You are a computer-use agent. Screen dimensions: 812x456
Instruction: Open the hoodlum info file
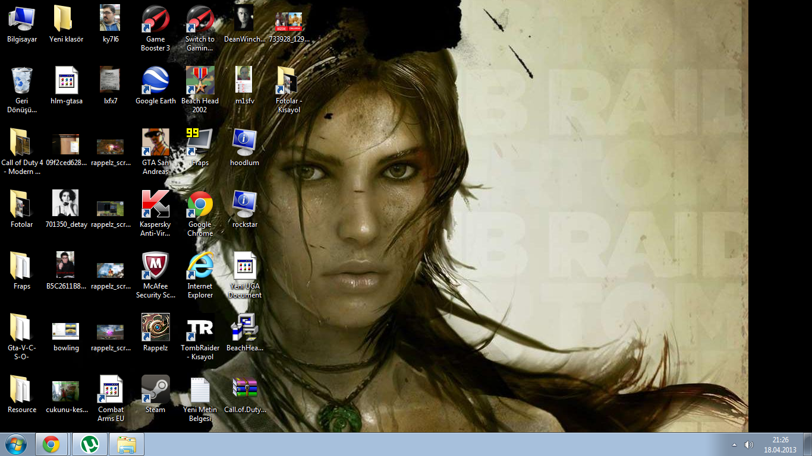click(x=244, y=147)
